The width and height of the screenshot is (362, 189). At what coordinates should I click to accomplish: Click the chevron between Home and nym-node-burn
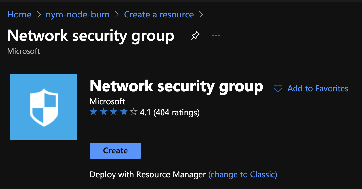coord(39,15)
